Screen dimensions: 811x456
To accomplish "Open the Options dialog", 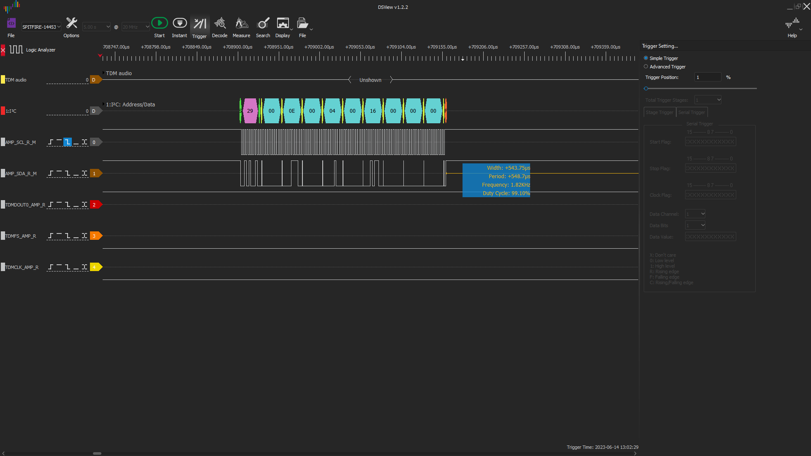I will [71, 23].
